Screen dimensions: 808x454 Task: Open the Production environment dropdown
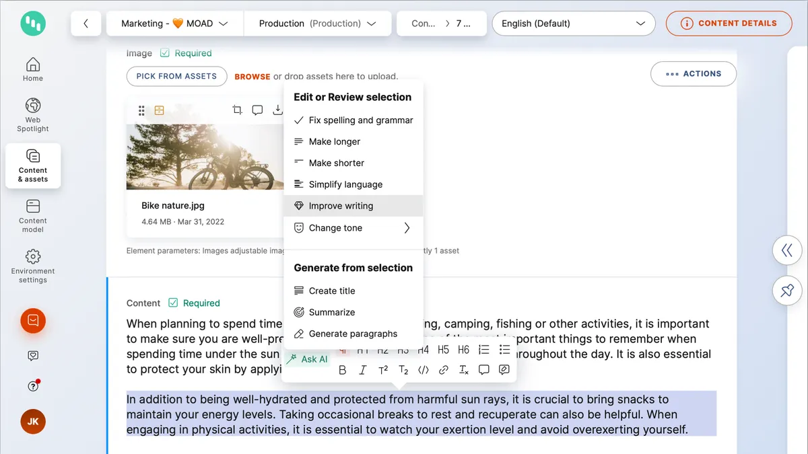tap(317, 24)
